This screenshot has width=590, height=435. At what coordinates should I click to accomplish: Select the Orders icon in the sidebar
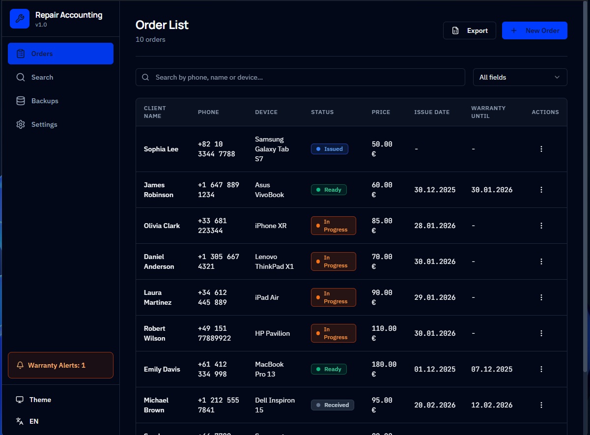(x=21, y=53)
